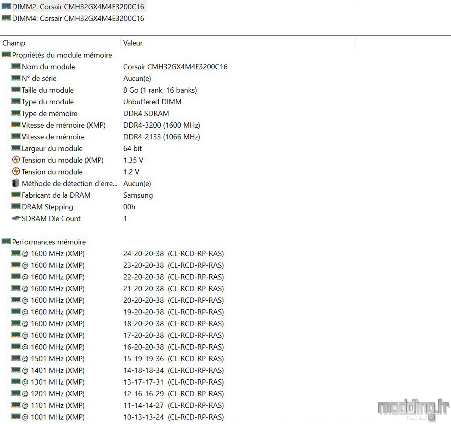Select the @ 1301 MHz (XMP) row
This screenshot has height=424, width=451.
[53, 382]
